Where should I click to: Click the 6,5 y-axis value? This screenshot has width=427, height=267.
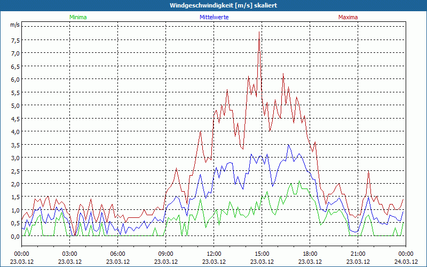coord(15,66)
